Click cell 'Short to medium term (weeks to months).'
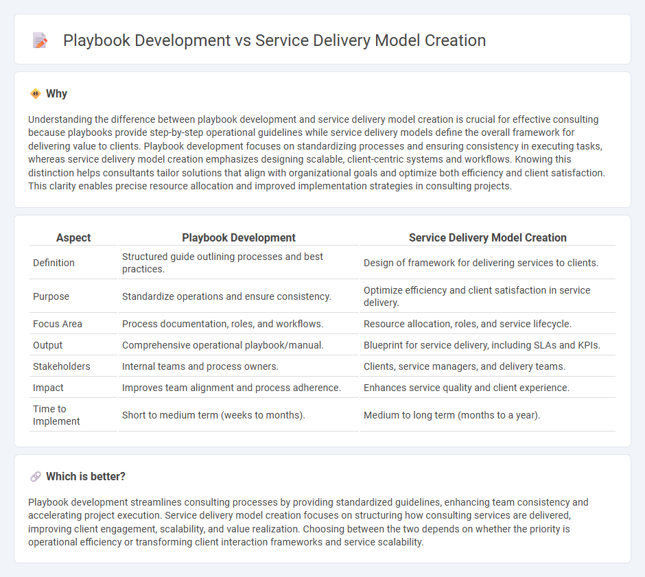 (x=239, y=415)
